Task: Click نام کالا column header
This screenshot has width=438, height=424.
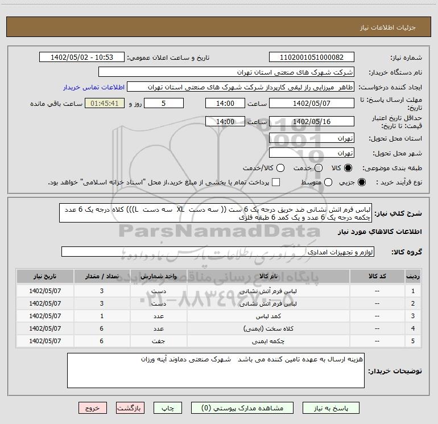Action: tap(268, 276)
